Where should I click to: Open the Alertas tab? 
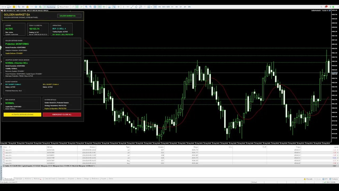point(79,179)
